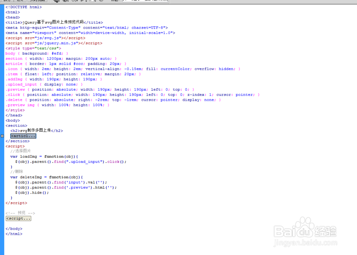
Task: Click the .upload_input click() call line
Action: coord(71,162)
